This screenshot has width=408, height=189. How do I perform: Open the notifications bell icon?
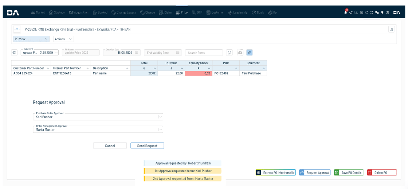point(346,12)
